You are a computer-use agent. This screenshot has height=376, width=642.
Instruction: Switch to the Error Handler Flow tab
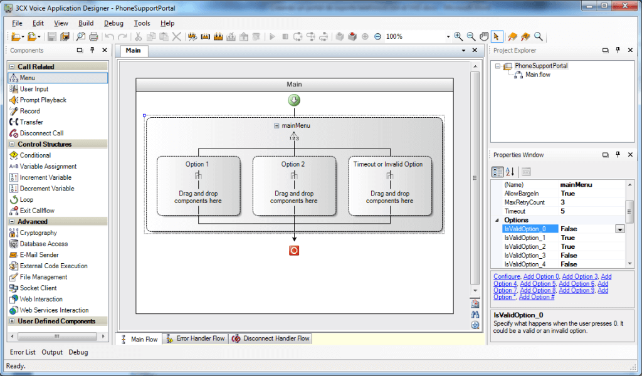pyautogui.click(x=196, y=339)
